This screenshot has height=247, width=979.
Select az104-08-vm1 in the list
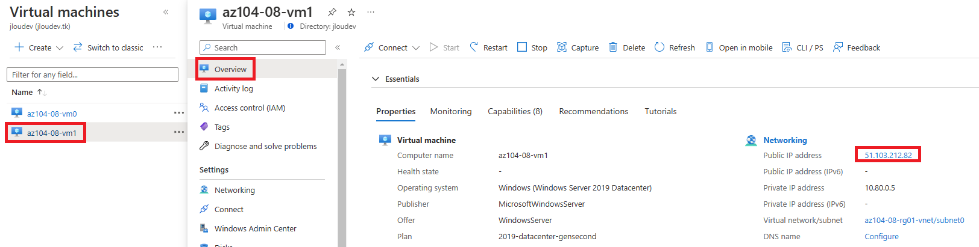52,133
